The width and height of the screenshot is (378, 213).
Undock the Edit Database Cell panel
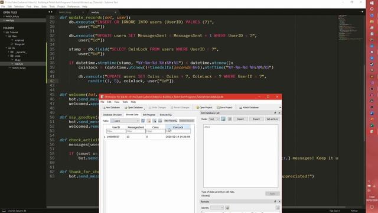point(275,113)
